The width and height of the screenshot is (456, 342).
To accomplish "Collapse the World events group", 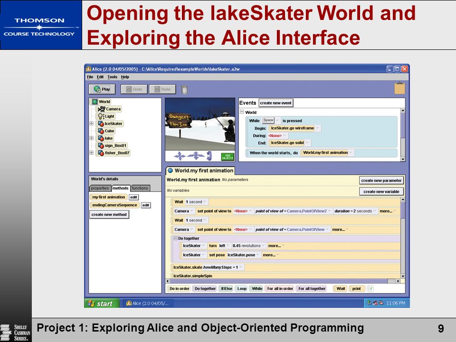I will [x=242, y=112].
